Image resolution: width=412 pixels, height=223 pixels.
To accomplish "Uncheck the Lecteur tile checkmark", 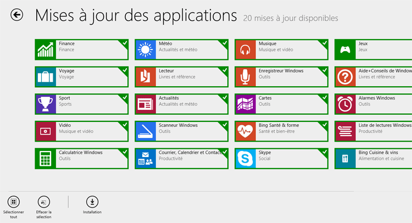I will click(225, 70).
